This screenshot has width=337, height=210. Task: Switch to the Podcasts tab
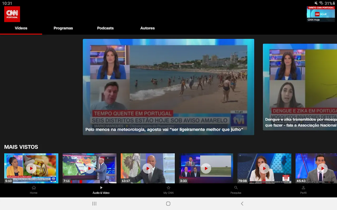pyautogui.click(x=105, y=28)
